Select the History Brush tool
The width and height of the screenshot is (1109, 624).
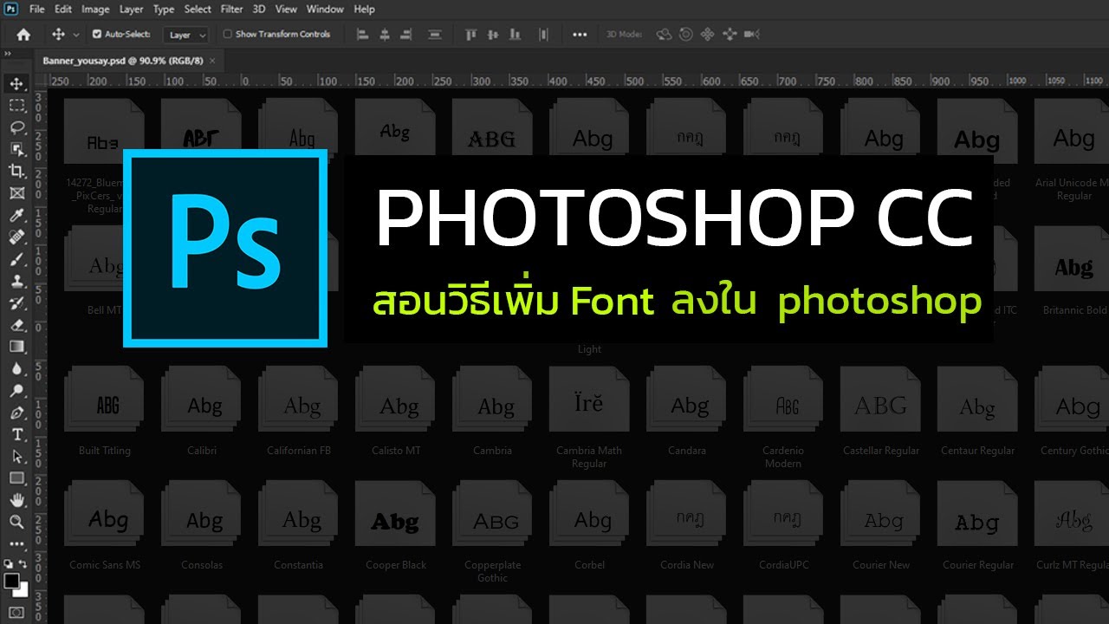[x=16, y=302]
